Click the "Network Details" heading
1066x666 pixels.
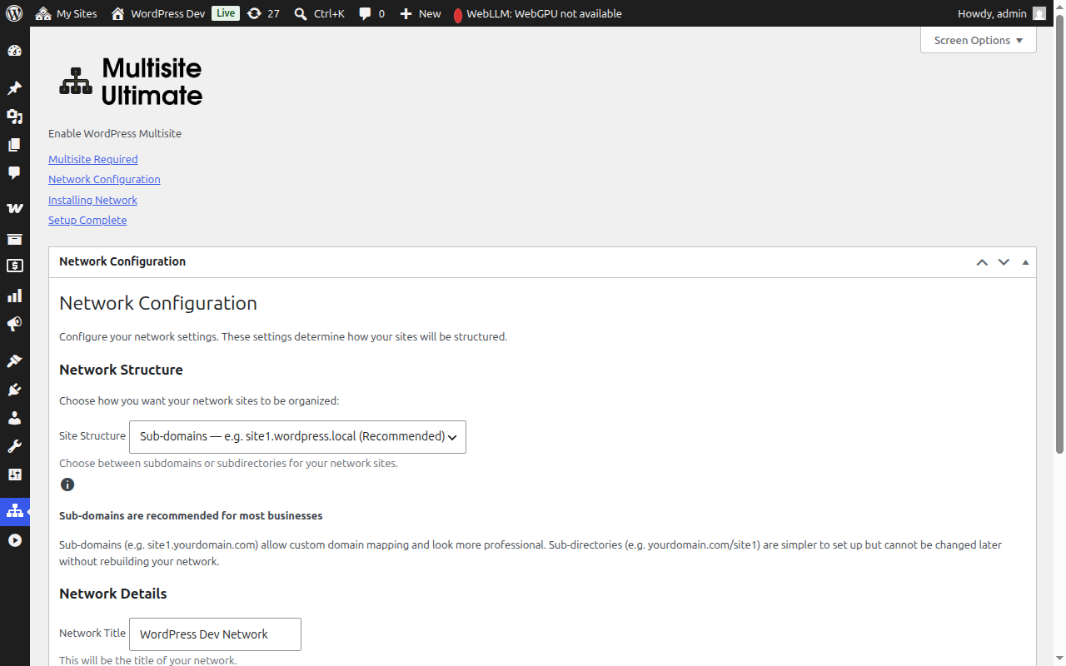(x=113, y=594)
